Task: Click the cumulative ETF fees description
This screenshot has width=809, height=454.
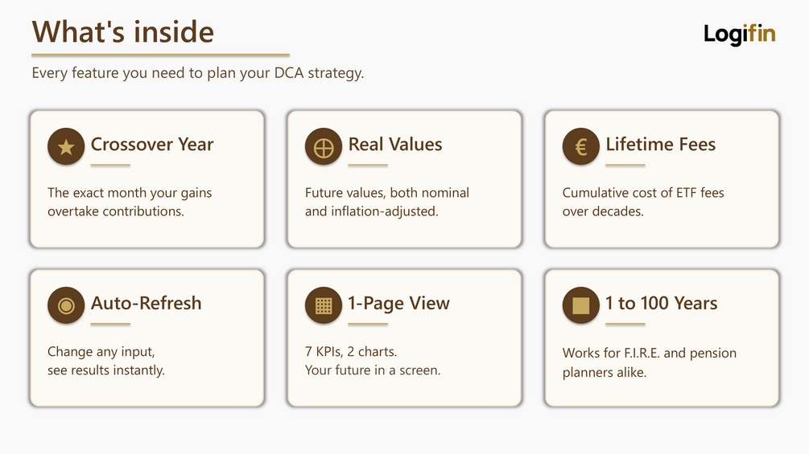Action: coord(643,202)
